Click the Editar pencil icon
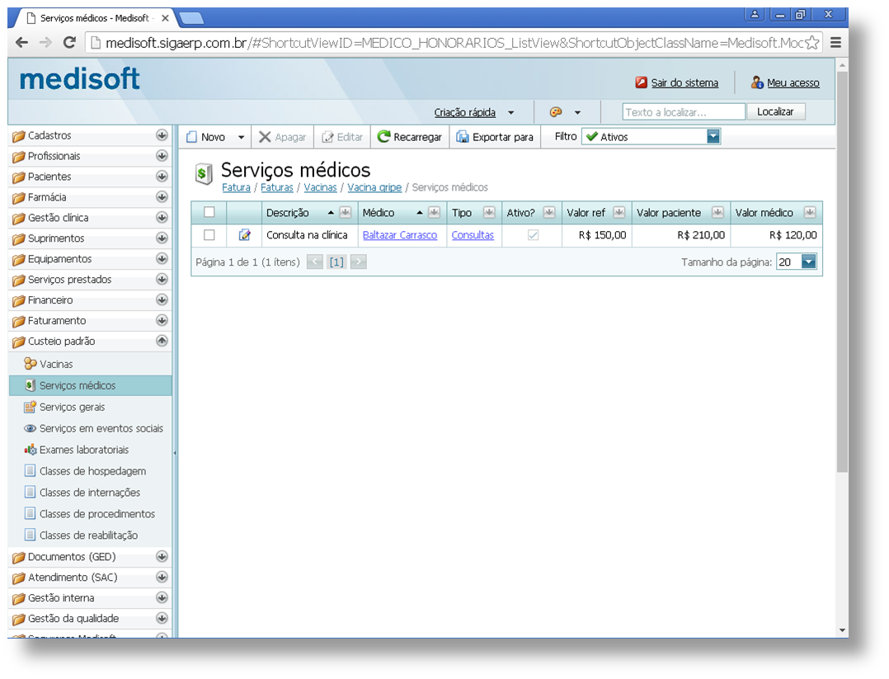This screenshot has height=679, width=889. click(x=327, y=137)
